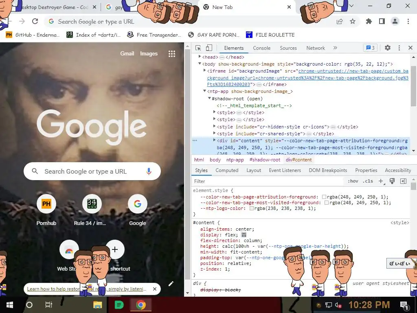
Task: Switch to the Sources tab in DevTools
Action: [x=288, y=48]
